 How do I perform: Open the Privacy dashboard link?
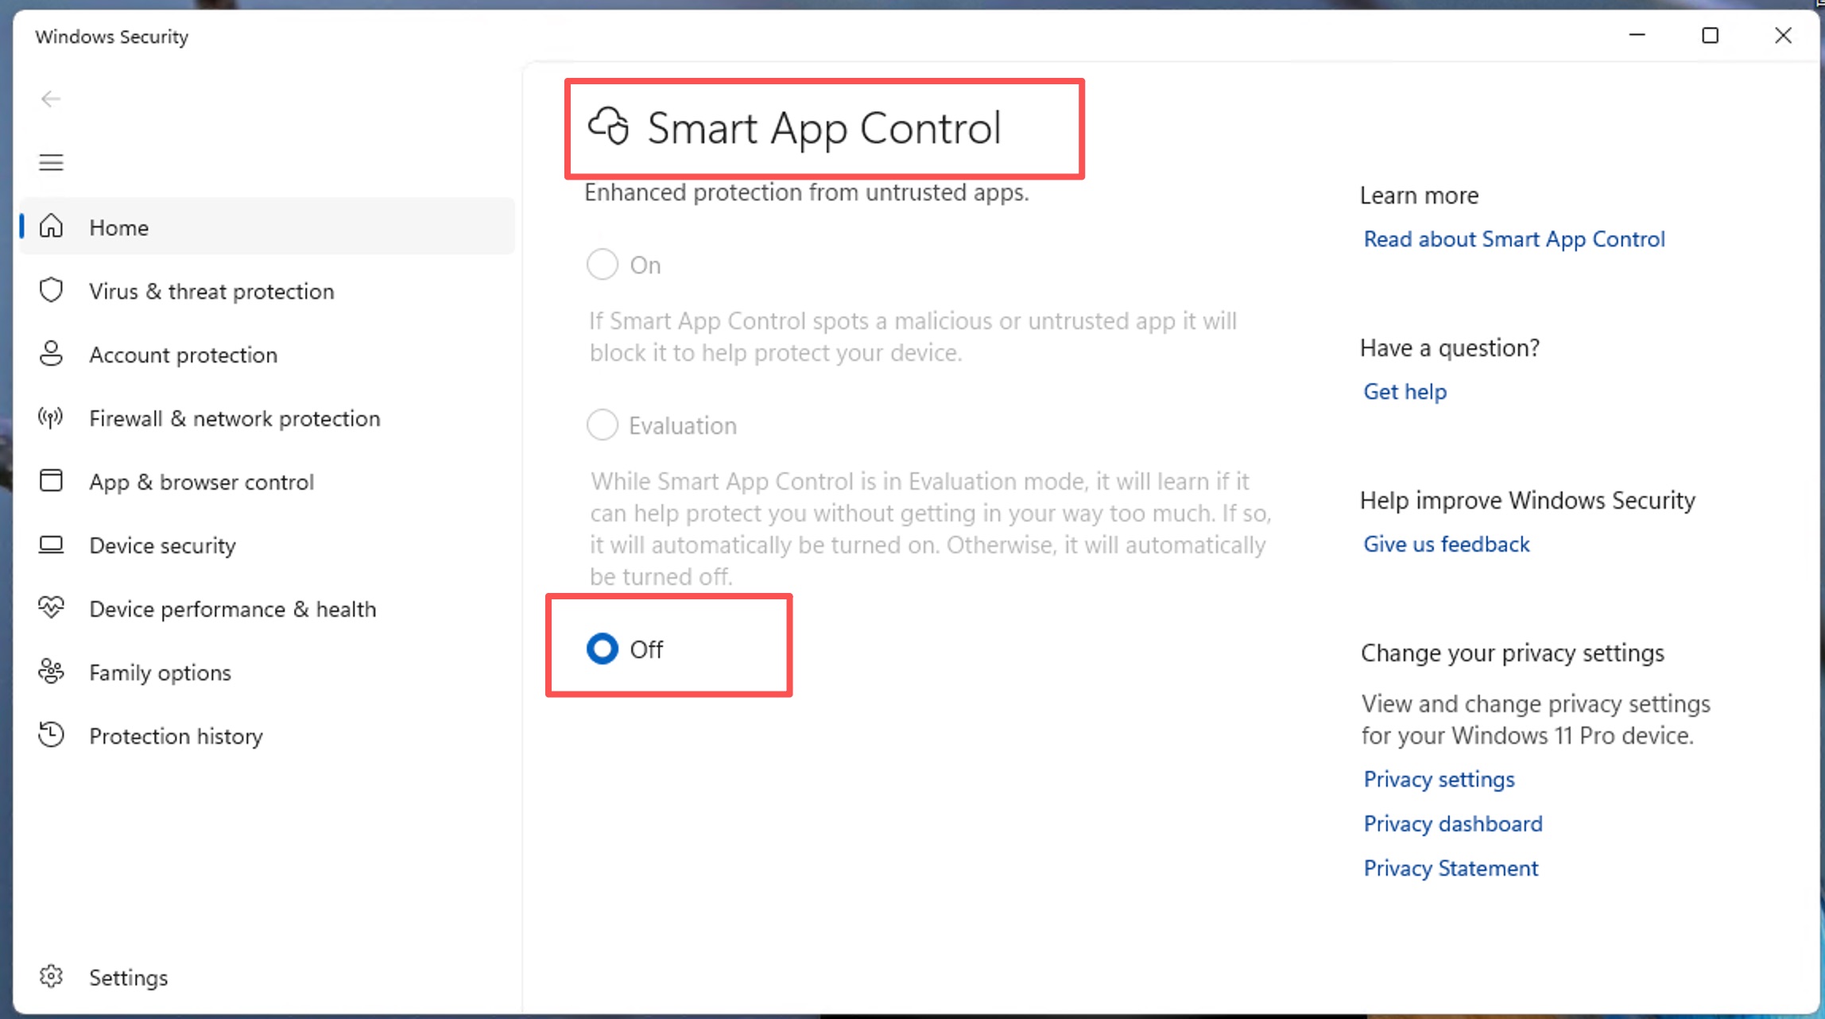tap(1452, 823)
